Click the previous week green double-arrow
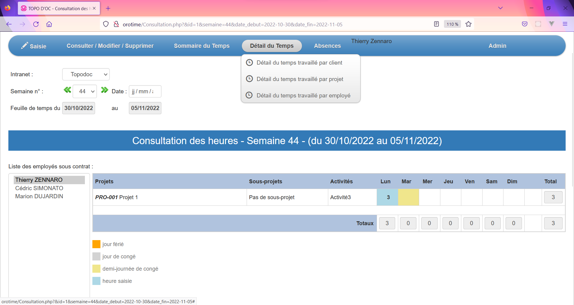Viewport: 574px width, 305px height. (67, 90)
